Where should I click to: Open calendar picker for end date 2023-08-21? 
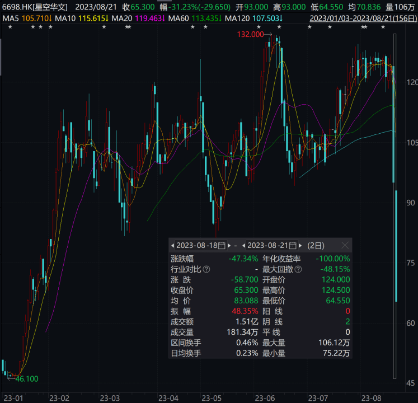[293, 246]
